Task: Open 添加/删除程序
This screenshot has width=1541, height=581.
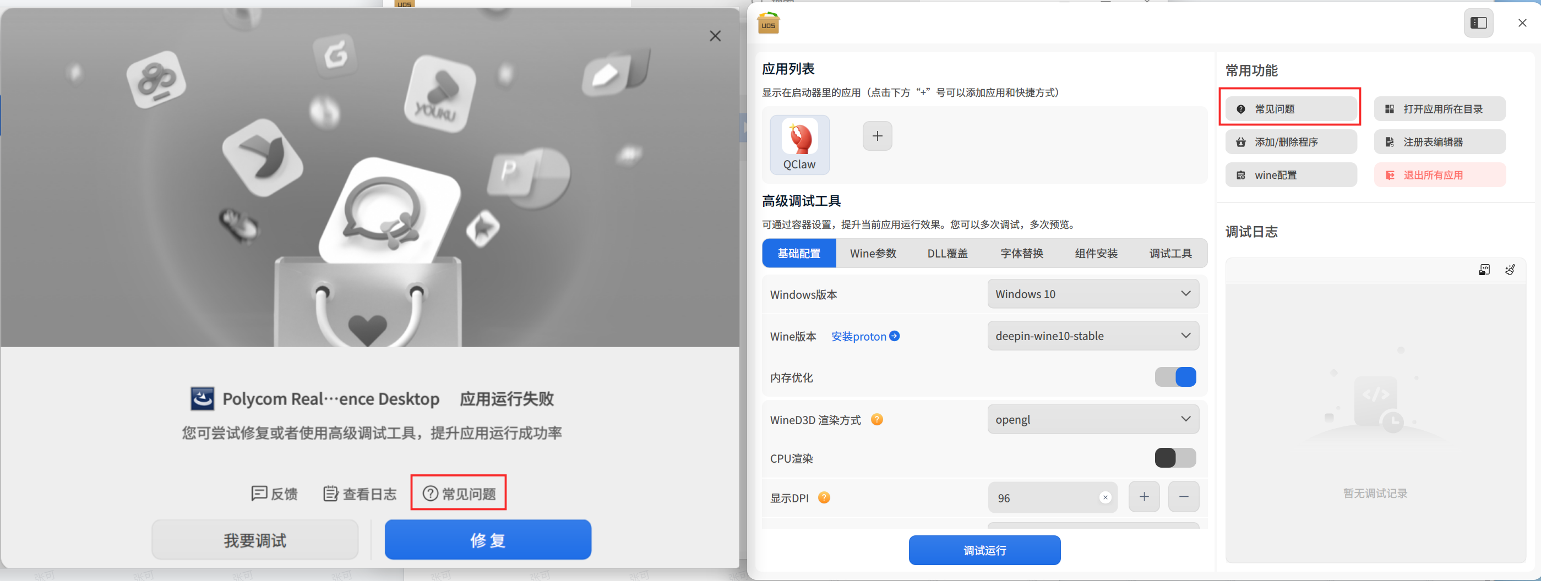Action: [x=1291, y=142]
